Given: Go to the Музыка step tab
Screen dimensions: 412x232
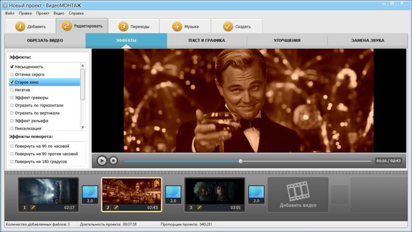Looking at the screenshot, I should (x=185, y=27).
